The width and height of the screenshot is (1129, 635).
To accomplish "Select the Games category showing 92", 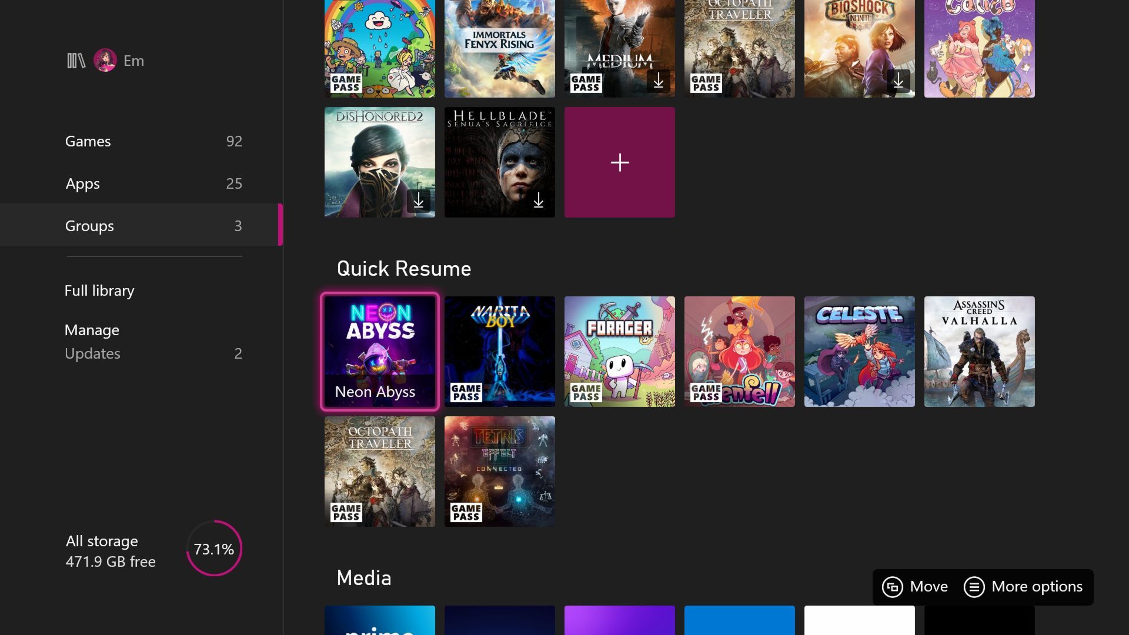I will click(153, 141).
